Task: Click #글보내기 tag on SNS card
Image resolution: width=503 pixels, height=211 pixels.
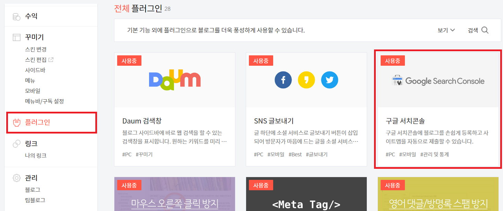Action: 317,155
